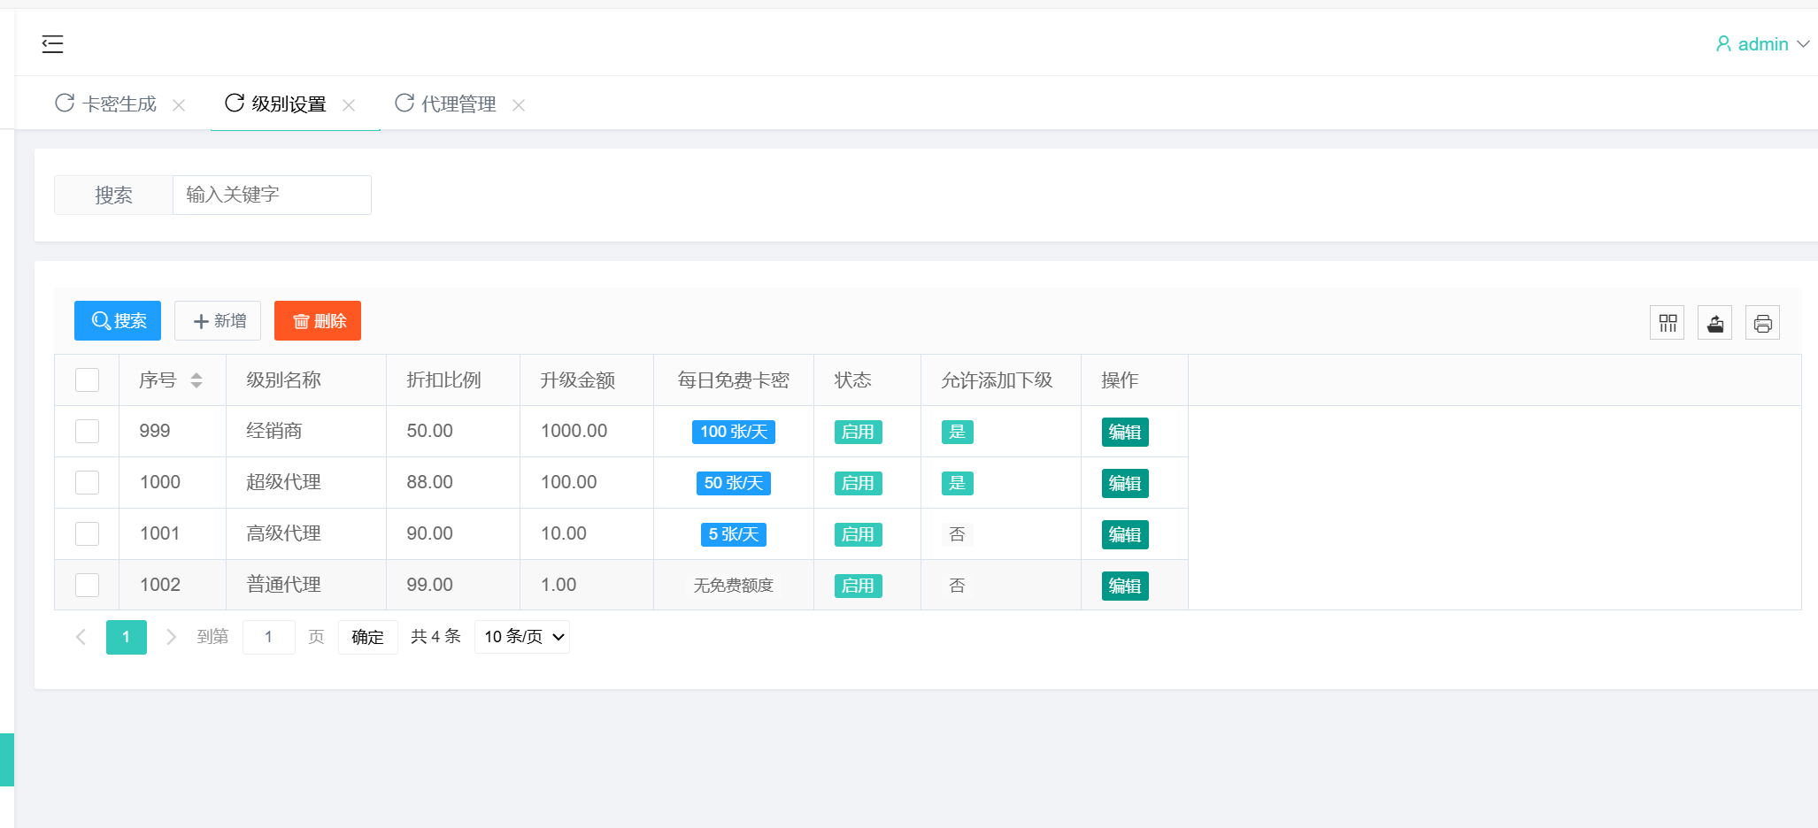Image resolution: width=1818 pixels, height=828 pixels.
Task: Refresh icon on 代理管理 tab
Action: click(404, 103)
